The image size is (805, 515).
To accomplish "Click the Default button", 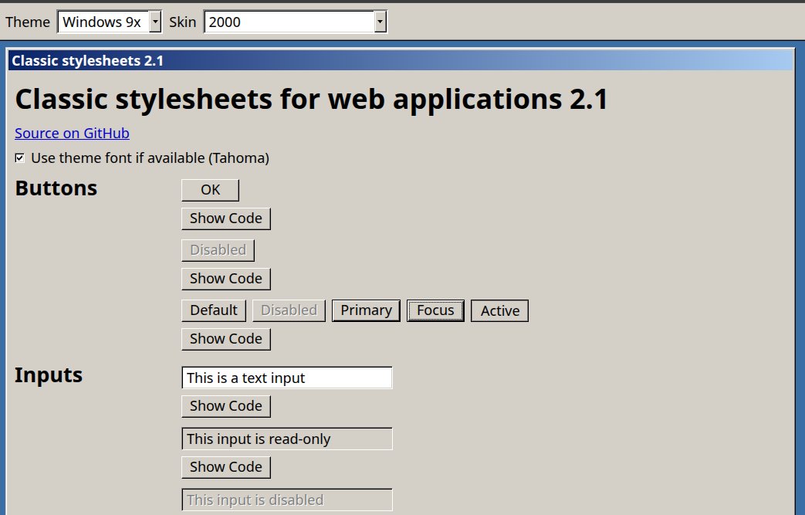I will click(x=214, y=310).
